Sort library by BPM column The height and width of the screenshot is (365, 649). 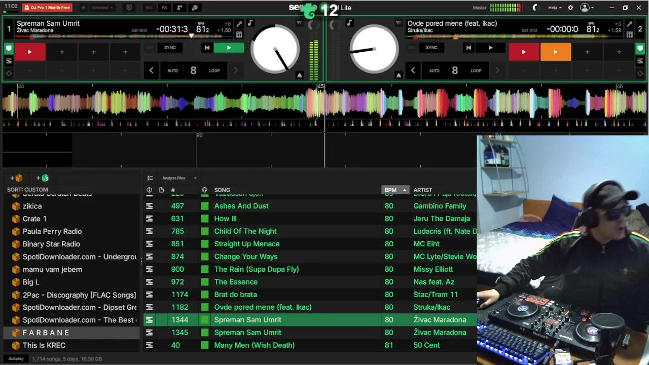[x=394, y=190]
